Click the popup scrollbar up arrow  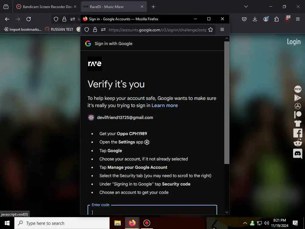point(227,38)
